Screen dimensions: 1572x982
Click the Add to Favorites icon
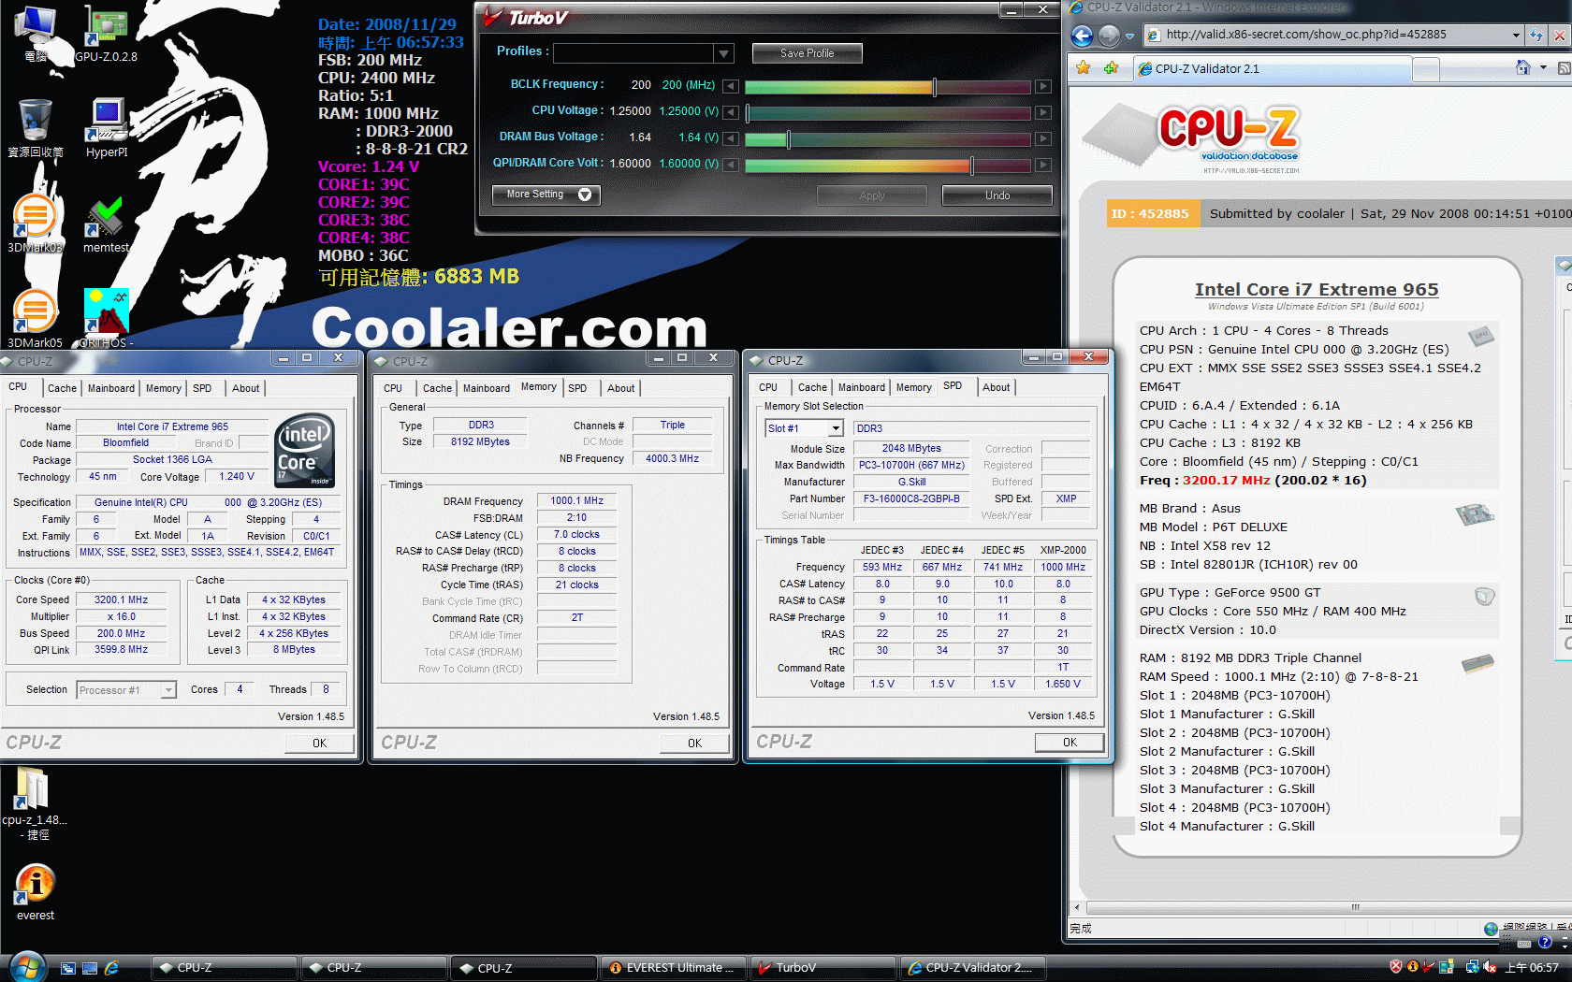[x=1111, y=68]
